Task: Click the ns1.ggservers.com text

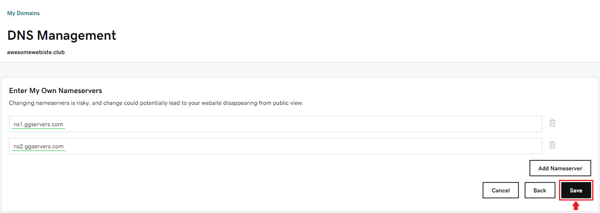Action: tap(38, 124)
